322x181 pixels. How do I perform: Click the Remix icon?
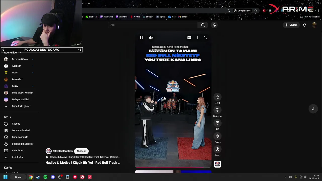pyautogui.click(x=217, y=149)
